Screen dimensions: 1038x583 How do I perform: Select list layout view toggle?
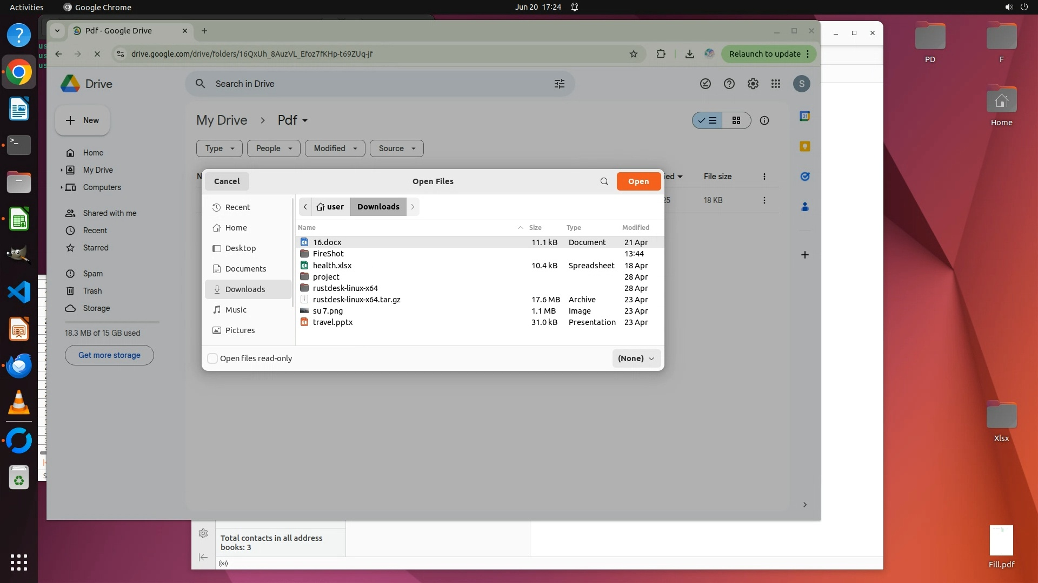tap(708, 120)
